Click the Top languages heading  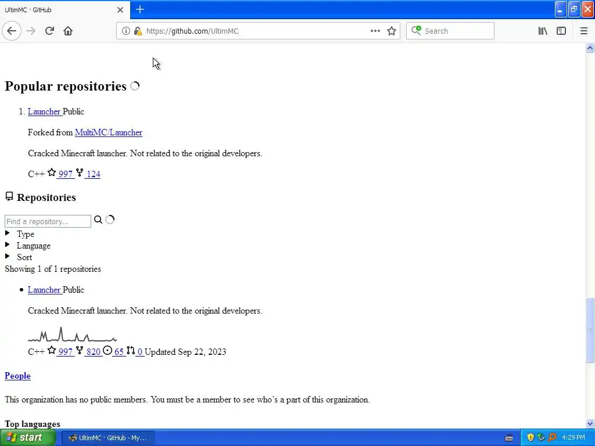click(x=33, y=424)
